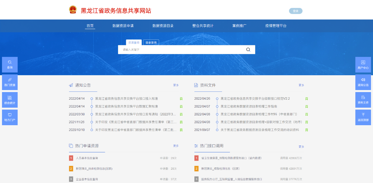Viewport: 373px width, 183px height.
Task: Open 数据资源目录 navigation item
Action: (x=163, y=26)
